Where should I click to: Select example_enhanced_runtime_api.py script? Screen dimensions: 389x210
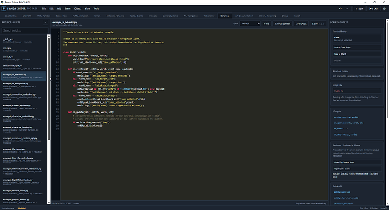coord(24,140)
